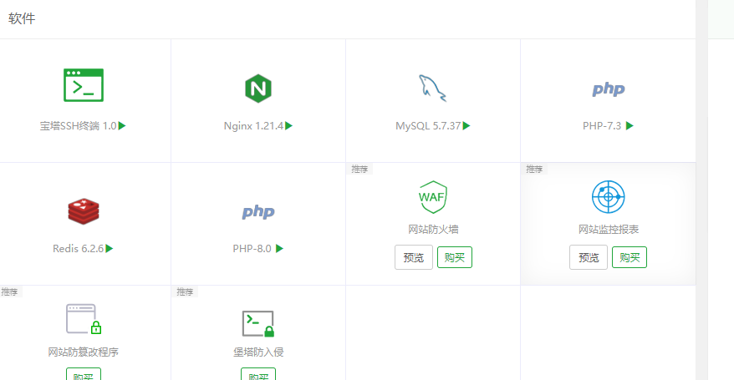Buy 网站监控报表 with 购买 button
This screenshot has width=734, height=380.
(630, 257)
